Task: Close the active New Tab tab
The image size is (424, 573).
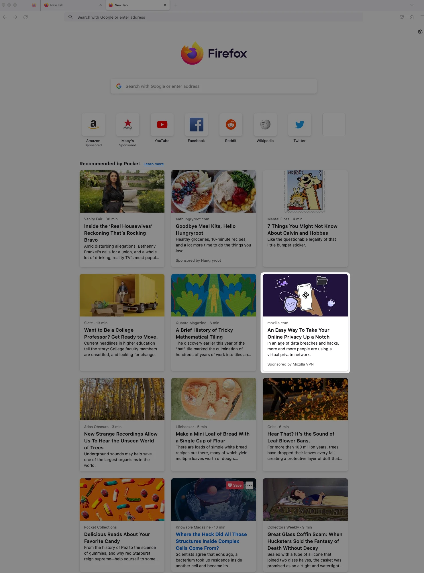Action: (x=165, y=5)
